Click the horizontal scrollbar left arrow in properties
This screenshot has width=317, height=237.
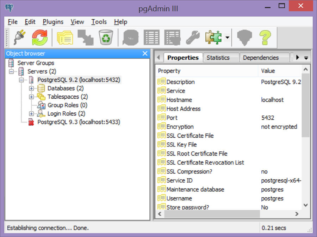(x=160, y=214)
